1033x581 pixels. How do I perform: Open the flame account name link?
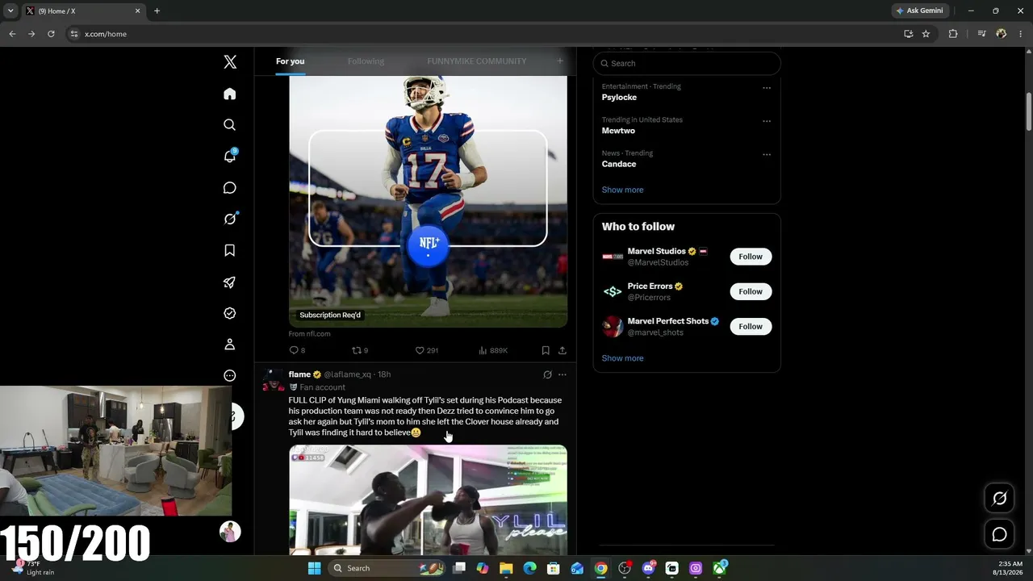point(299,374)
